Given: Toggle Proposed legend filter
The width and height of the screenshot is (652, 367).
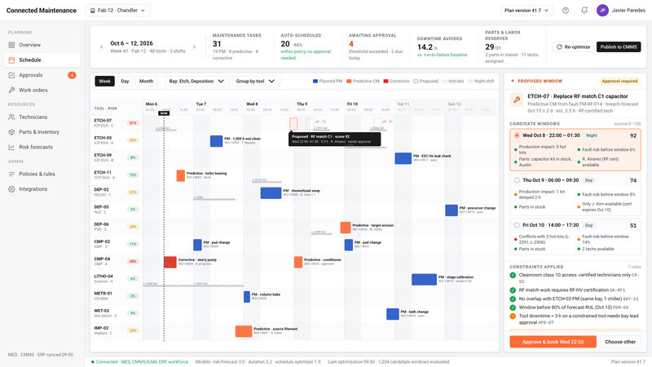Looking at the screenshot, I should 425,81.
